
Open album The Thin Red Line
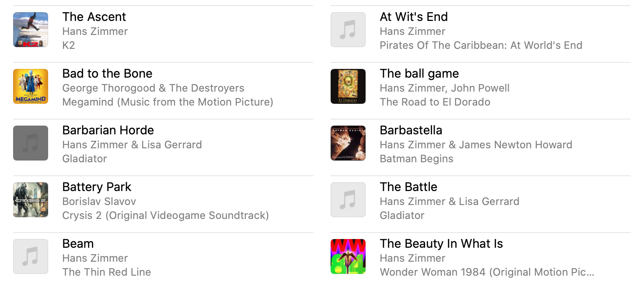pyautogui.click(x=106, y=272)
